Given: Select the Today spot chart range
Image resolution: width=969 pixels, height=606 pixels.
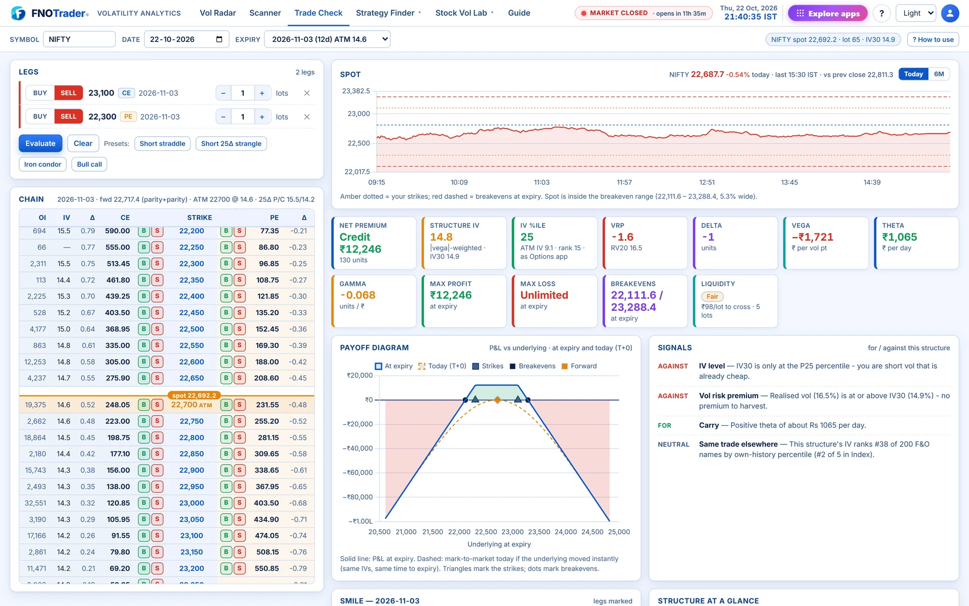Looking at the screenshot, I should click(x=913, y=74).
